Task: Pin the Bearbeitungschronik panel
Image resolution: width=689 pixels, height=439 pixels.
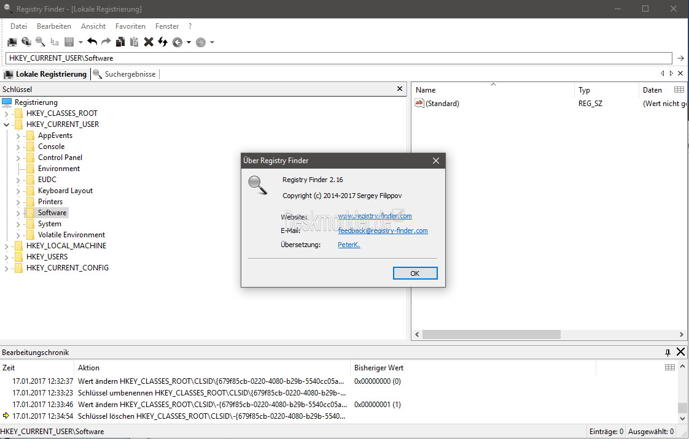Action: 668,352
